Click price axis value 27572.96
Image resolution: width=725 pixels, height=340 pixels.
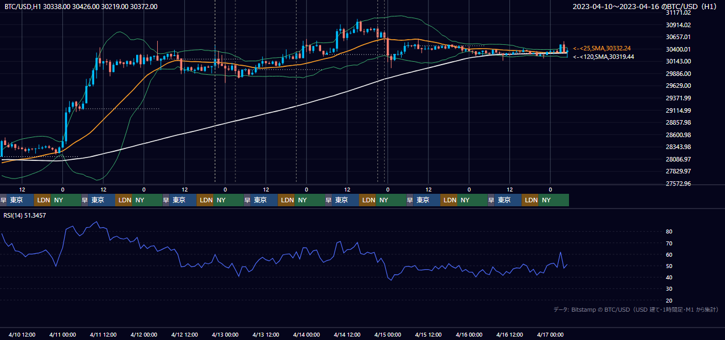click(x=678, y=184)
